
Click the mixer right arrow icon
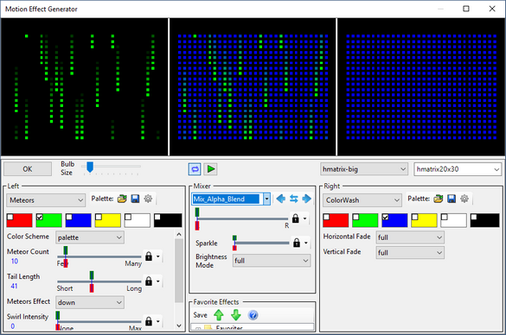click(306, 199)
